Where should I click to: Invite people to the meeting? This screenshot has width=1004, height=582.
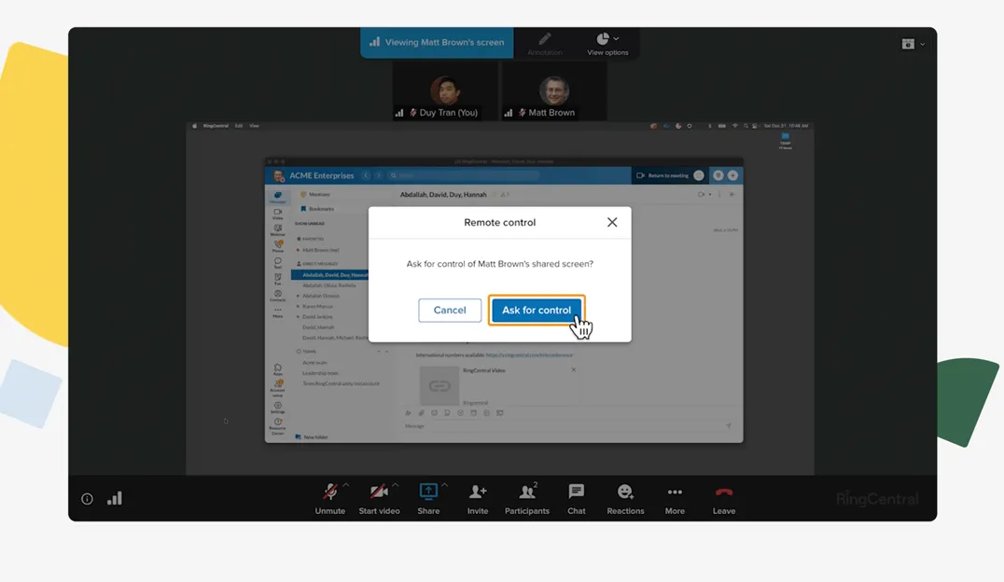(x=478, y=498)
